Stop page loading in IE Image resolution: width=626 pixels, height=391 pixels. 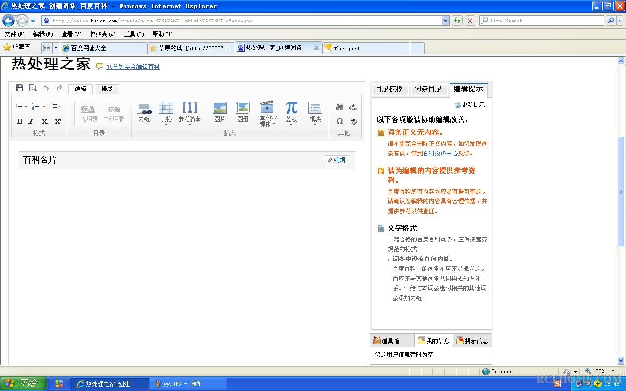(470, 21)
